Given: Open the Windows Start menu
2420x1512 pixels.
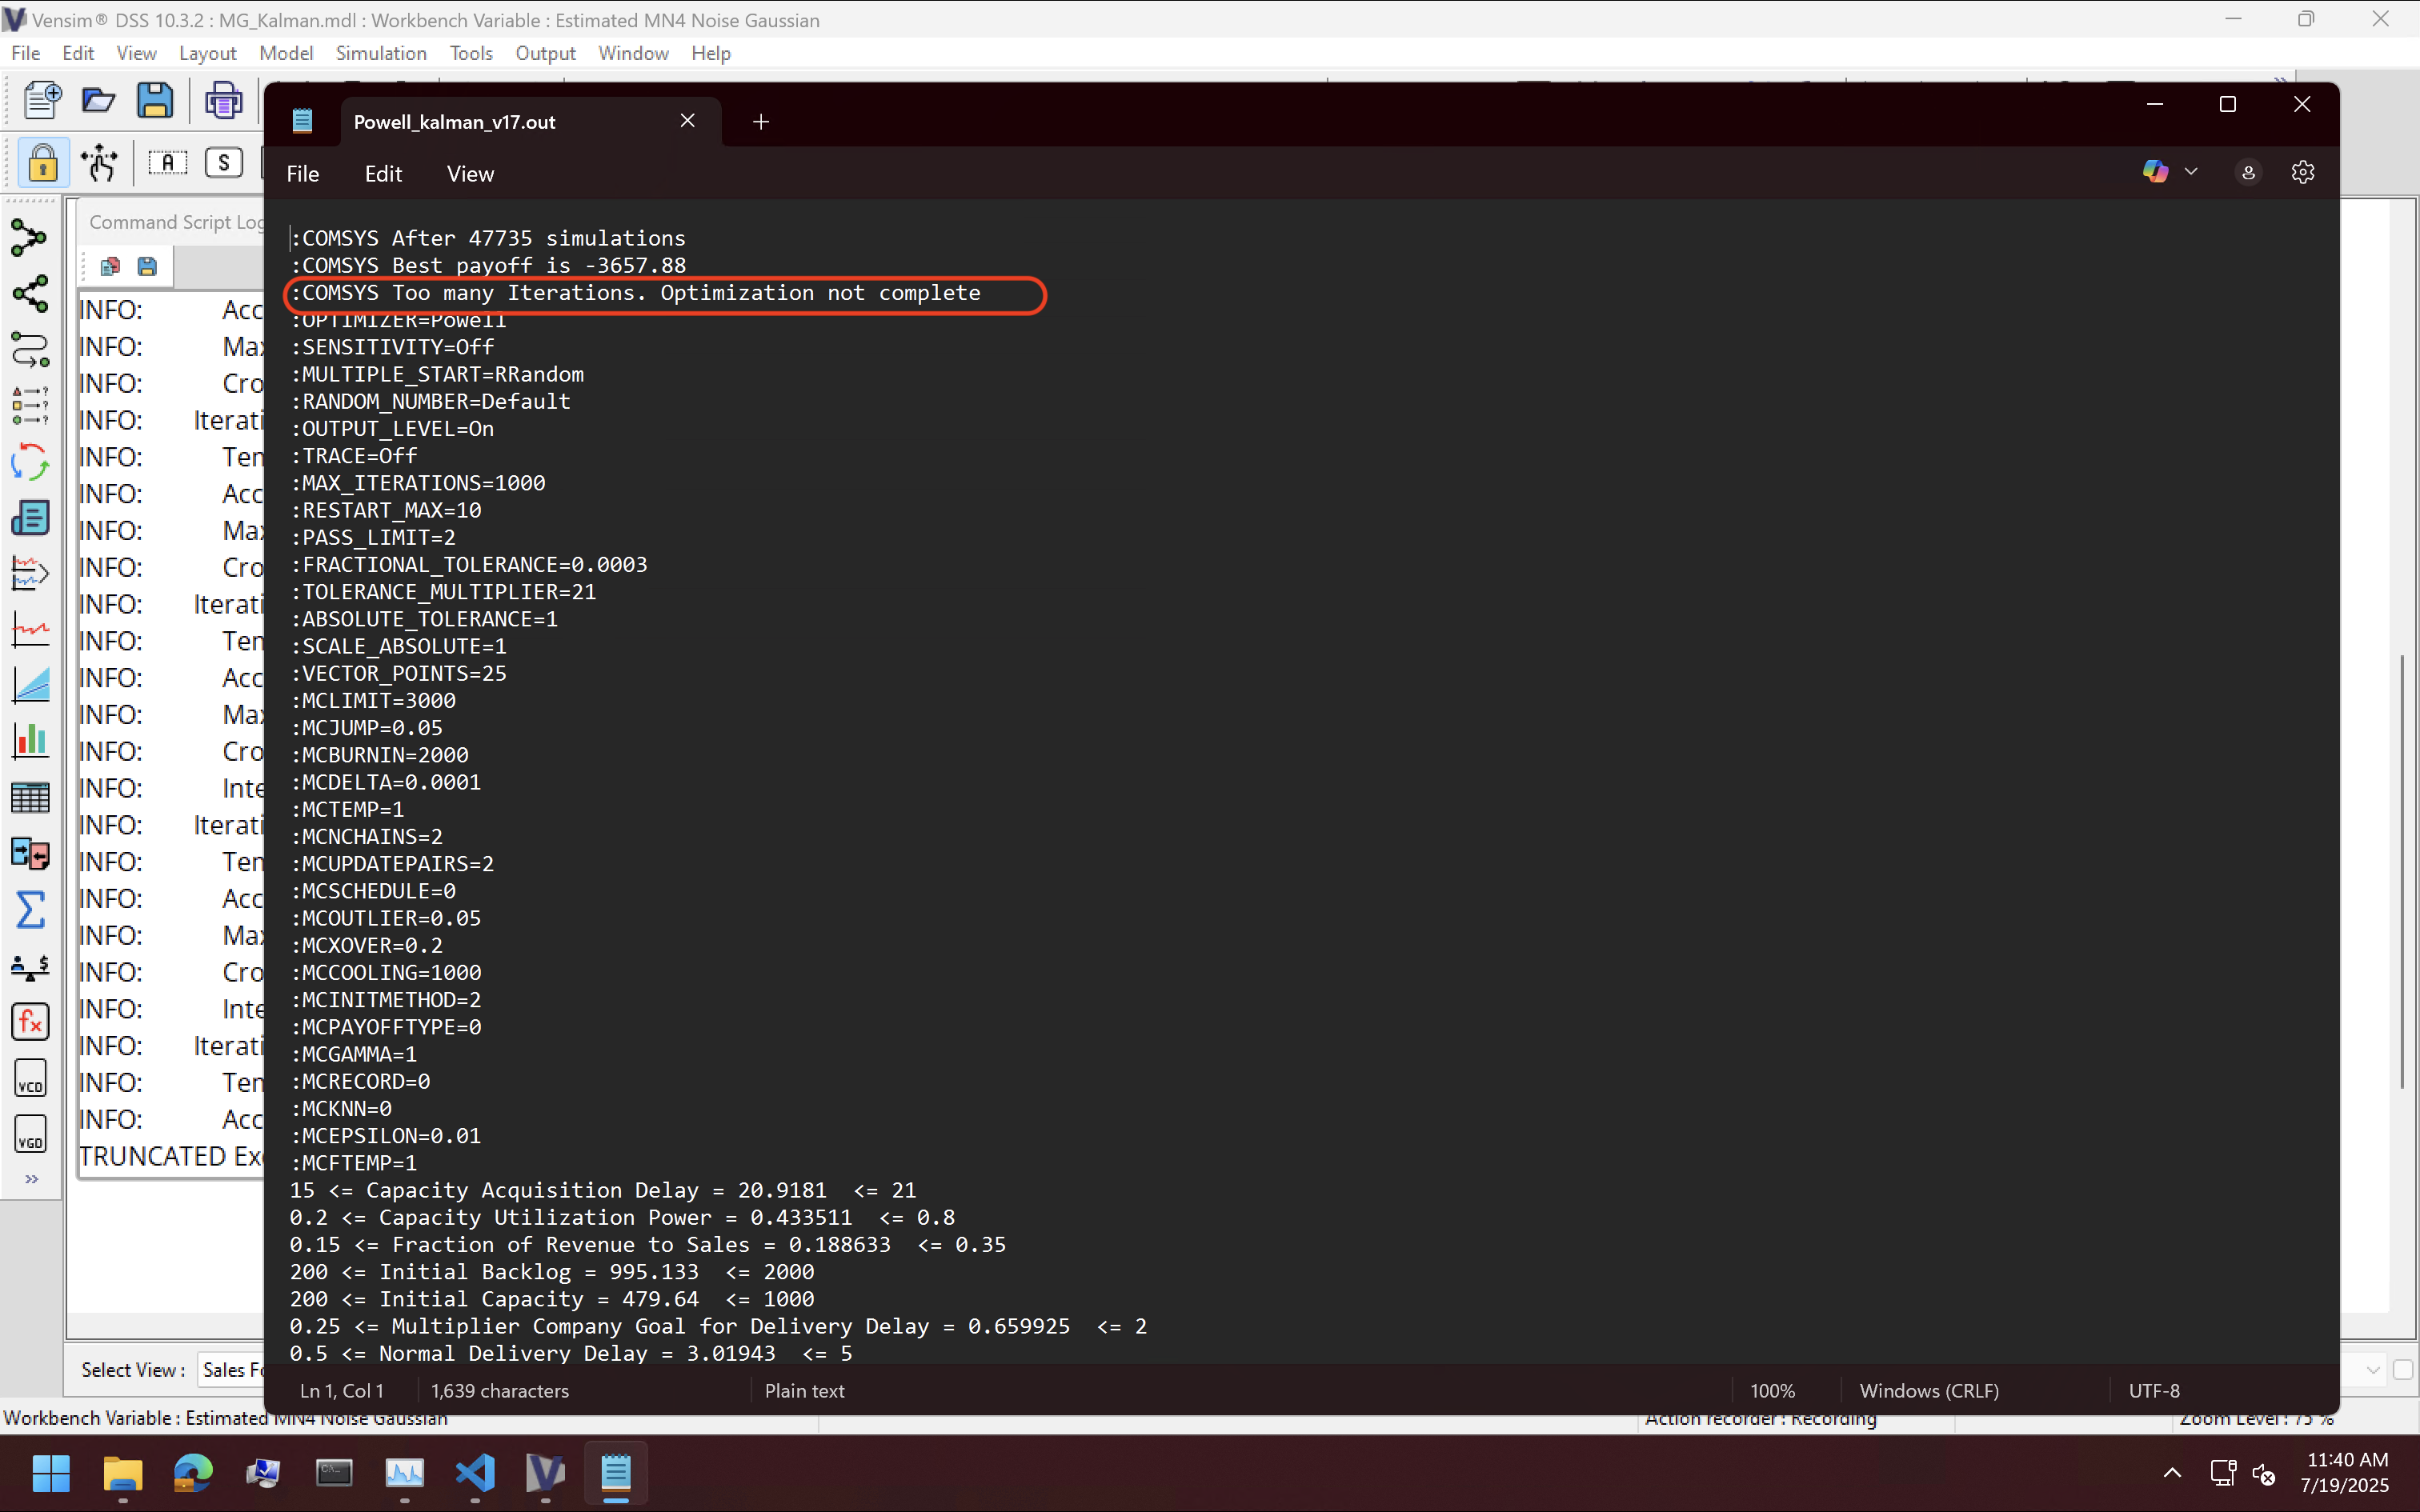Looking at the screenshot, I should (x=51, y=1473).
